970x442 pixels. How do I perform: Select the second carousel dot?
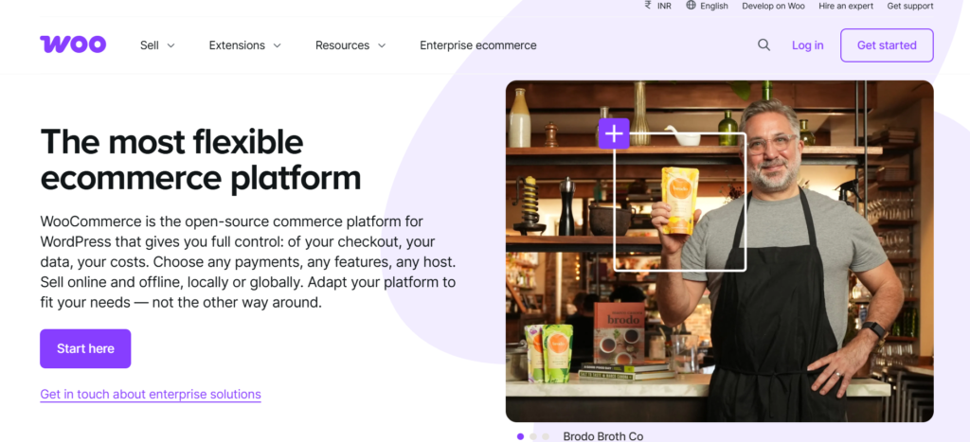coord(533,436)
